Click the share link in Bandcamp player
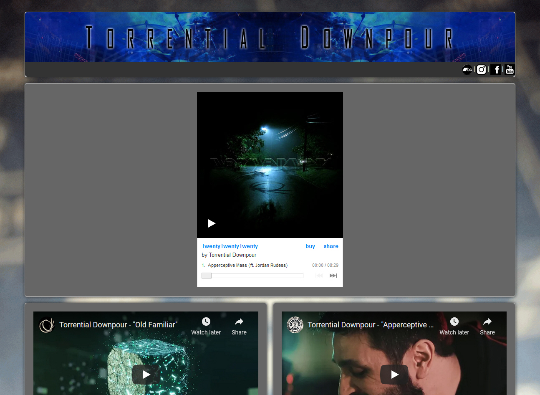Viewport: 540px width, 395px height. click(x=331, y=246)
